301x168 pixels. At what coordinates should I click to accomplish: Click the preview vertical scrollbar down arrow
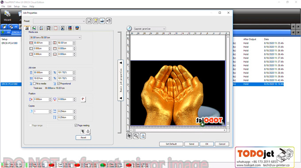click(228, 127)
